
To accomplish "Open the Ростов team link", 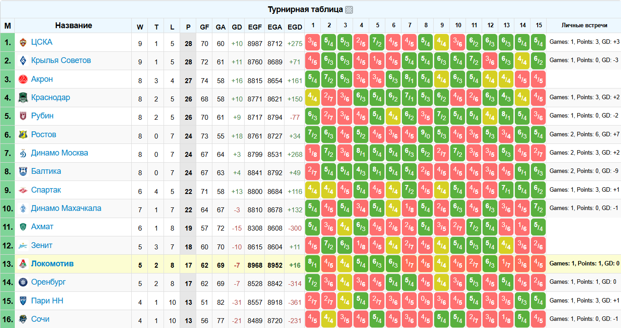I will 43,135.
